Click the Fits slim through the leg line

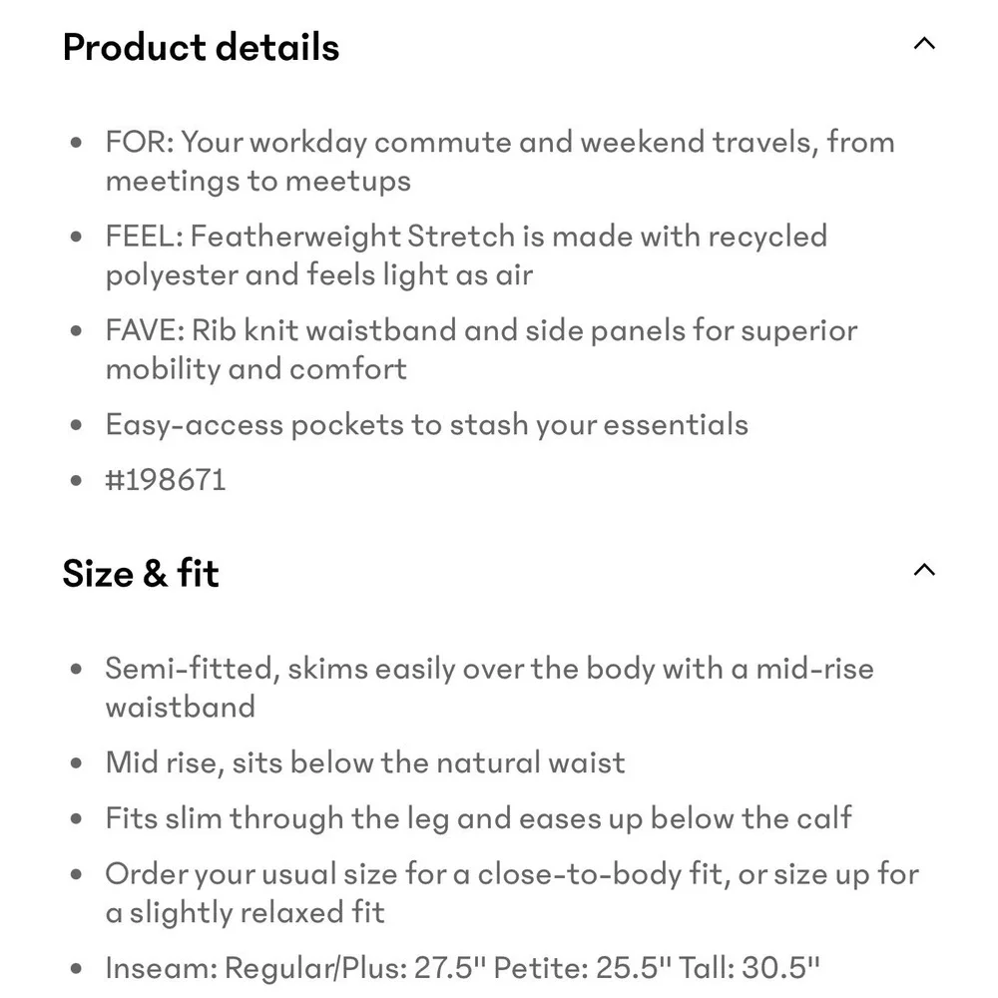click(479, 818)
